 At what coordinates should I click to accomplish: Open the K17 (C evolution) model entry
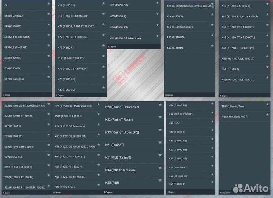click(x=14, y=79)
